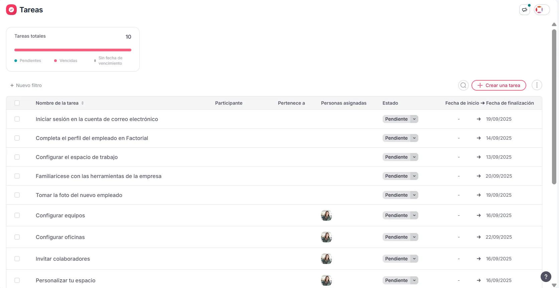Click the Vencidas legend label
Viewport: 559px width, 288px height.
68,61
